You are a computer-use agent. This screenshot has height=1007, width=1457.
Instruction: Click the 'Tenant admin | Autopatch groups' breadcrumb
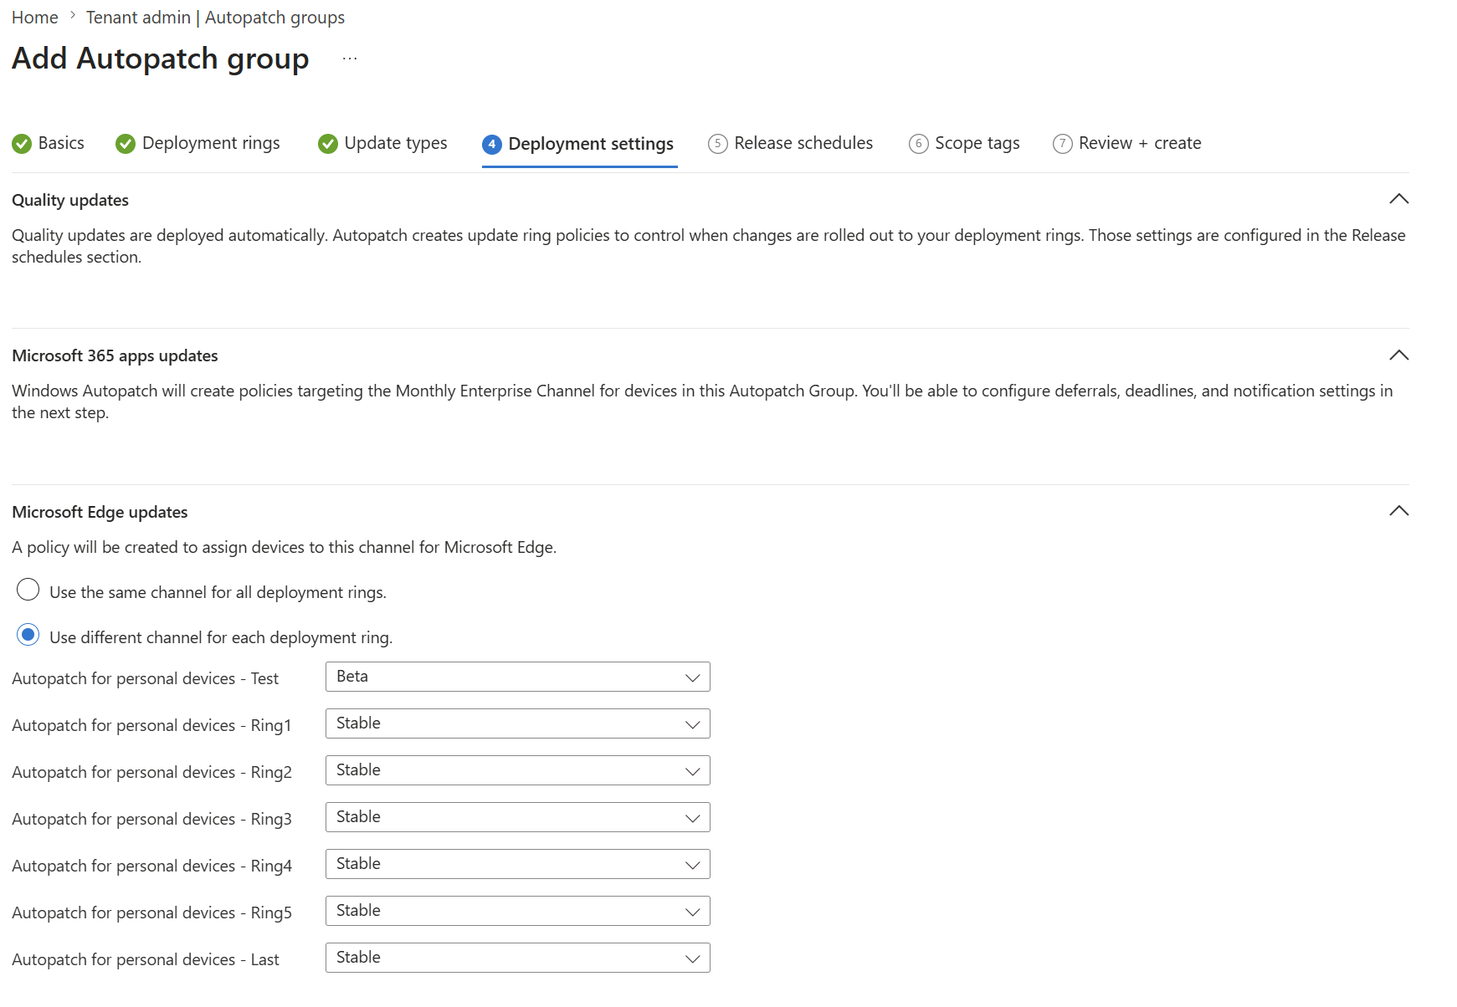point(215,18)
